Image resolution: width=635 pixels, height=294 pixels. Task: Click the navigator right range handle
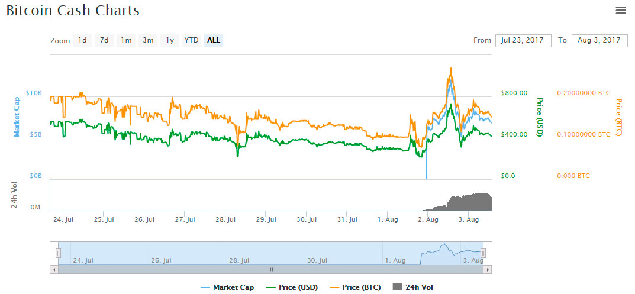click(483, 253)
